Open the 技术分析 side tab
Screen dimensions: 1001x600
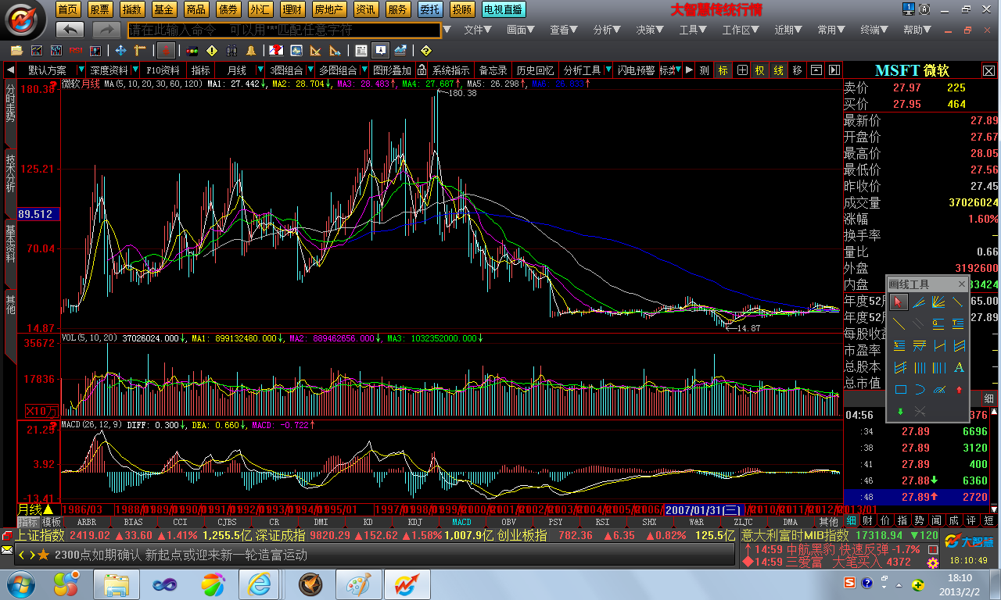[10, 173]
